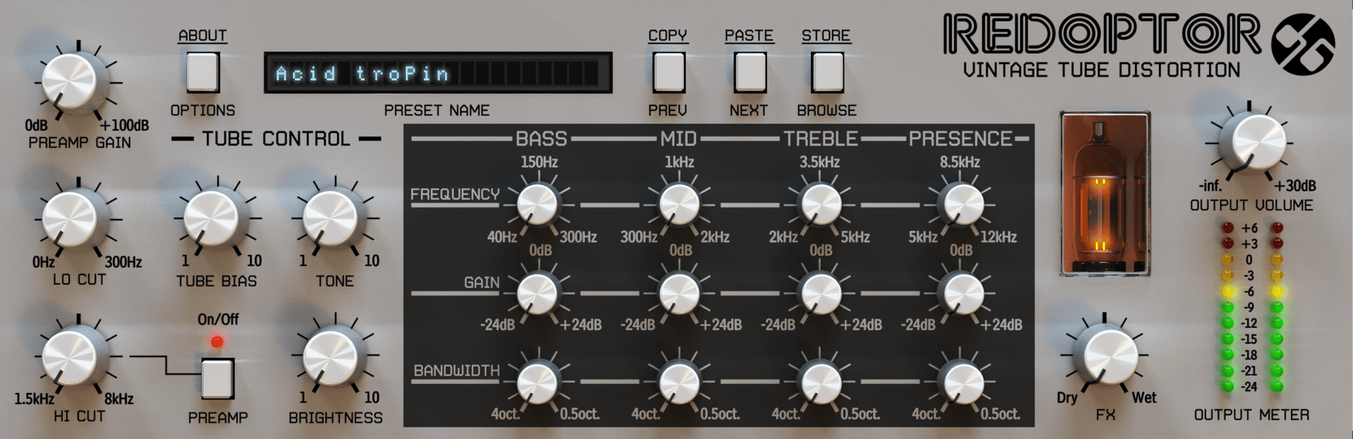This screenshot has width=1353, height=439.
Task: Click the 'NEXT' label
Action: 749,111
